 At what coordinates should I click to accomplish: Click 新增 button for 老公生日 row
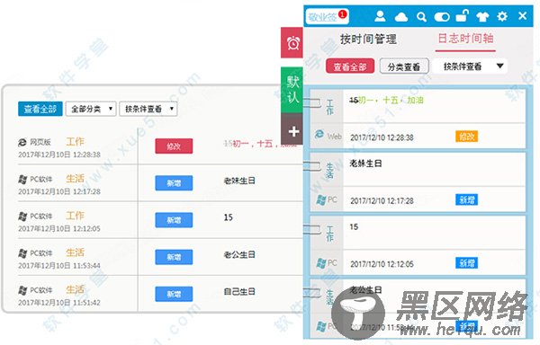[x=174, y=257]
